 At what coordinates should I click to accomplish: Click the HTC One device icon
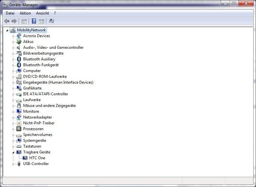click(x=25, y=158)
